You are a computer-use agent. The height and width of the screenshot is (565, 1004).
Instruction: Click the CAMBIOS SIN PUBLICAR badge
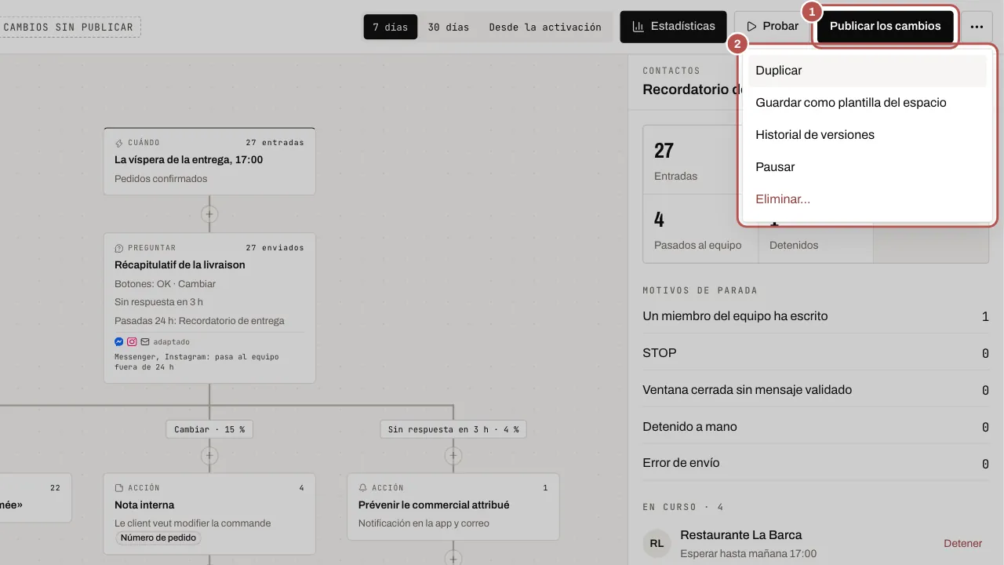tap(68, 27)
